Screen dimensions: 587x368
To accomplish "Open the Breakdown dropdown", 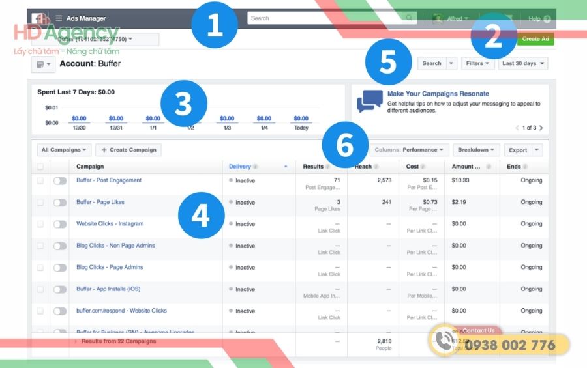I will pos(476,150).
